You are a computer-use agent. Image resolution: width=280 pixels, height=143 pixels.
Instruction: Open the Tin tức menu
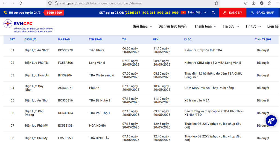coord(253,27)
